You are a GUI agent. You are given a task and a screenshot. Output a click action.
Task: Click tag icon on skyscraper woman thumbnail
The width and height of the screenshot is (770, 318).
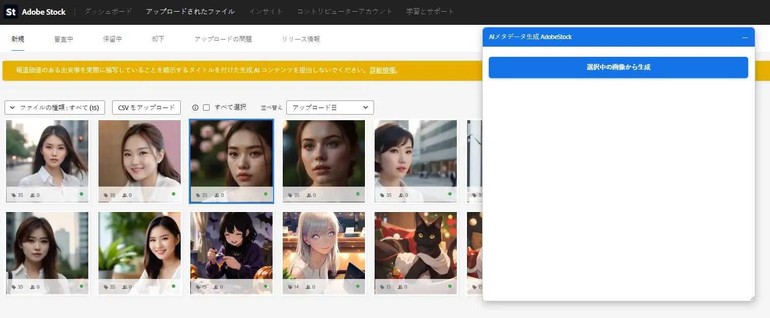coord(14,287)
